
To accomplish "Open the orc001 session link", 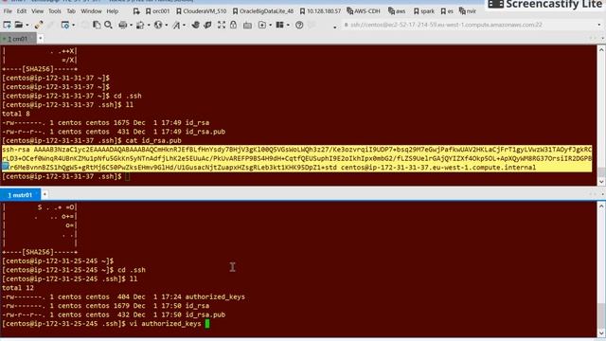I will pos(158,11).
